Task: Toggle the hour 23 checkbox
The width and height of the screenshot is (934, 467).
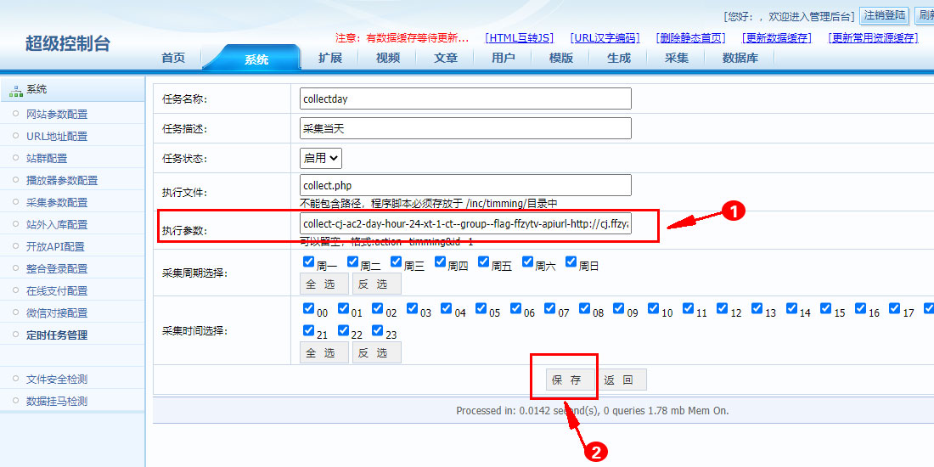Action: (x=378, y=331)
